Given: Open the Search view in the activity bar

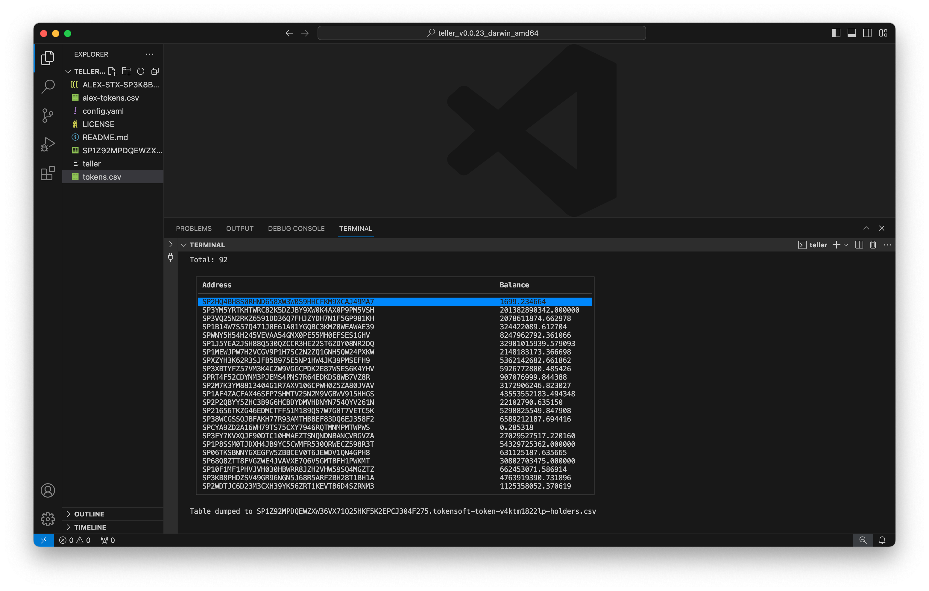Looking at the screenshot, I should tap(48, 87).
